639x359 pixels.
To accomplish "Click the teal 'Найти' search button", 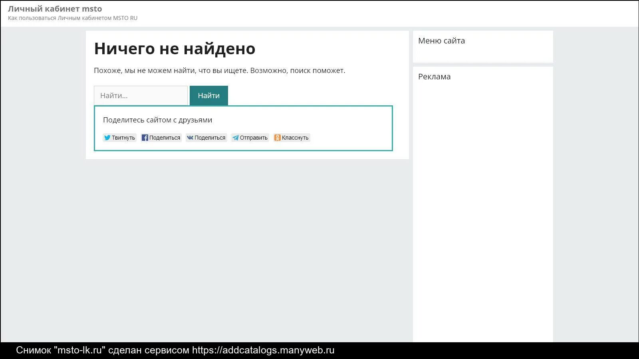I will 209,95.
